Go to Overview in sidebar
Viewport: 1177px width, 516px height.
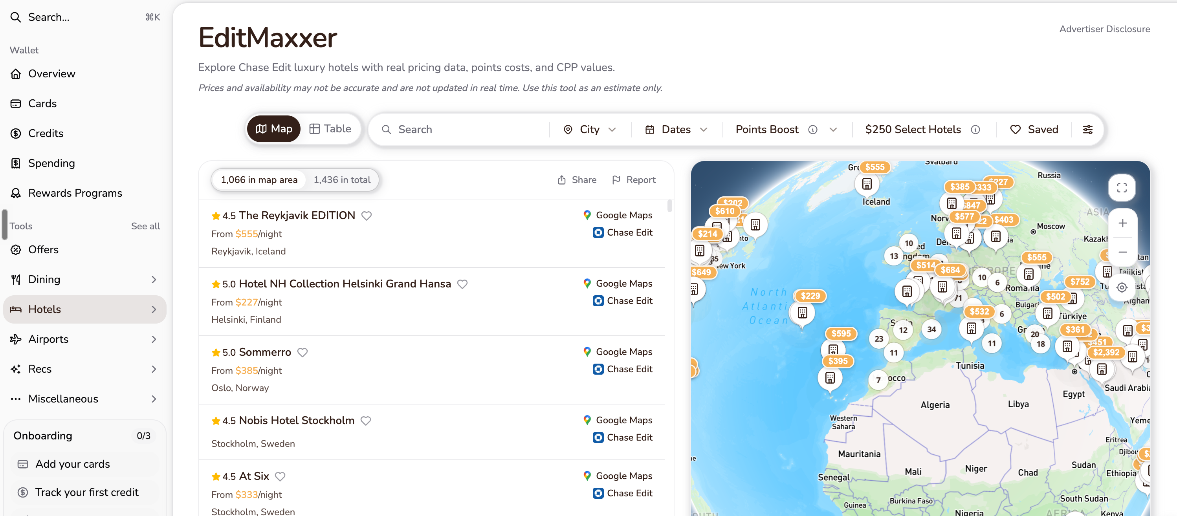coord(85,74)
